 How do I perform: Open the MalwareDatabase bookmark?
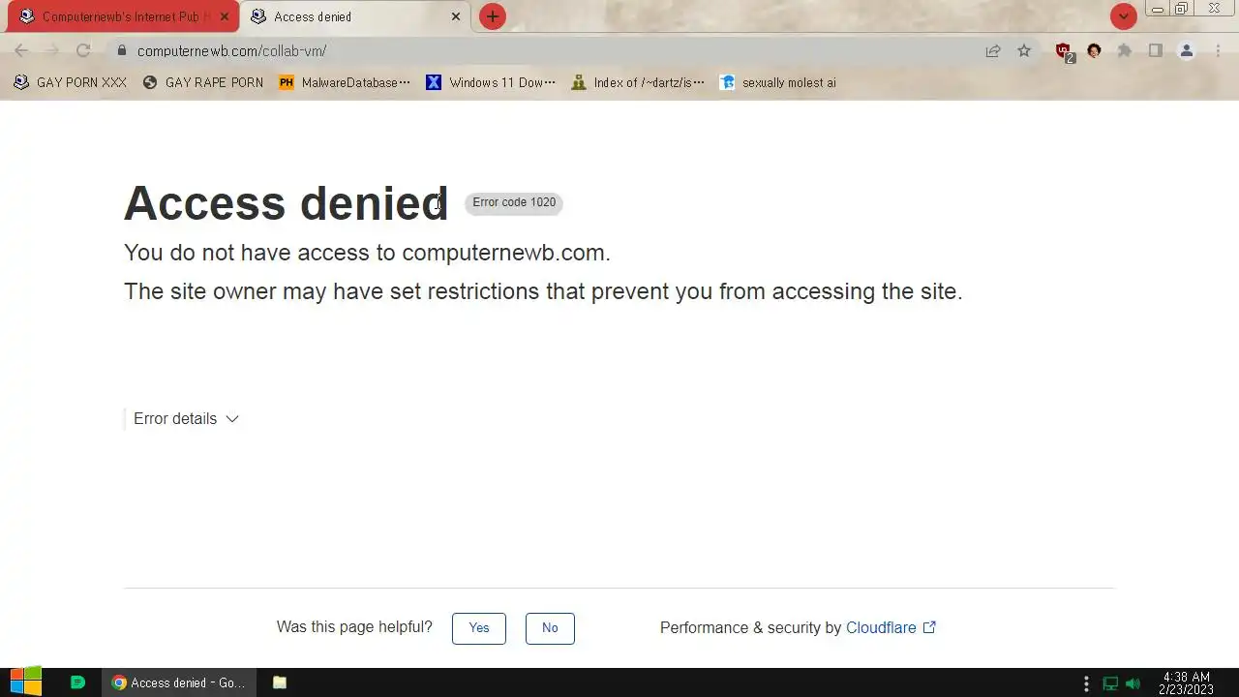tap(345, 82)
